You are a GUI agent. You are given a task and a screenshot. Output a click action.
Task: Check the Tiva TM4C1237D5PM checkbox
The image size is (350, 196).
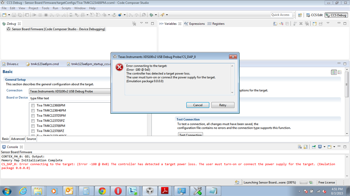(x=33, y=116)
